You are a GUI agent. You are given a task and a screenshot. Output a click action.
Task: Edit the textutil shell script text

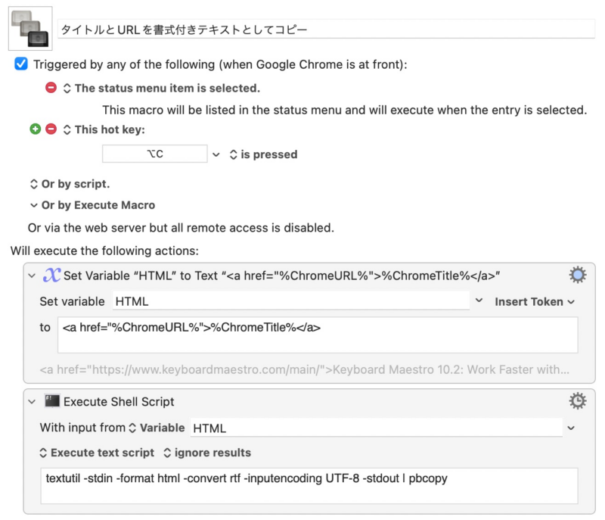309,486
